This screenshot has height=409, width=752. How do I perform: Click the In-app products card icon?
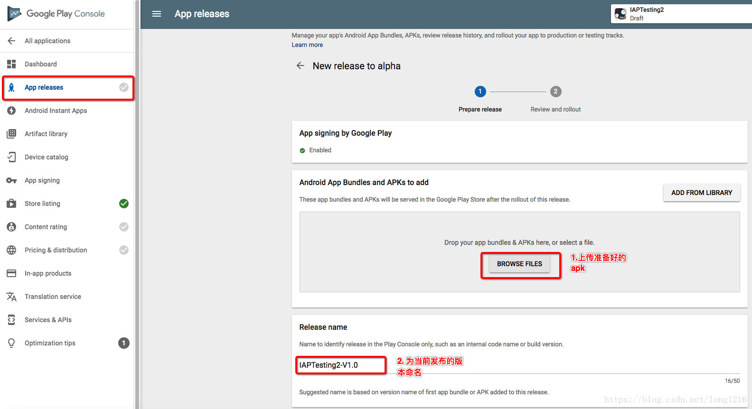pyautogui.click(x=11, y=273)
